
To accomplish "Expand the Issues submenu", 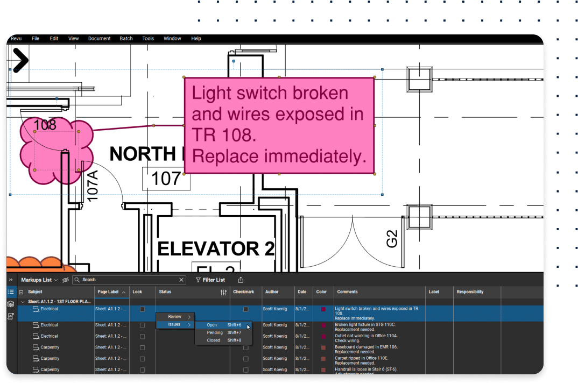I will point(175,324).
